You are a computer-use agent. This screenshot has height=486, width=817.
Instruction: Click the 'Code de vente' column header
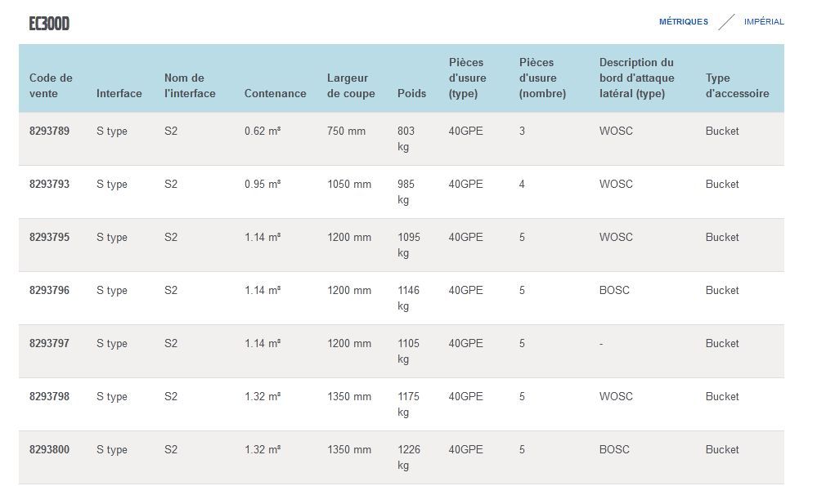point(51,86)
